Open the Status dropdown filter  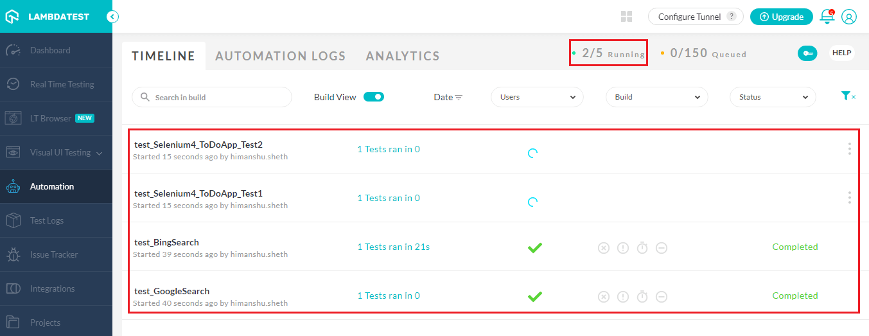(773, 97)
